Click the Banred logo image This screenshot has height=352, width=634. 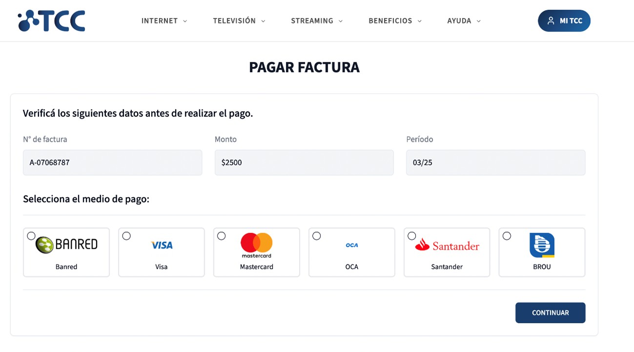click(66, 244)
